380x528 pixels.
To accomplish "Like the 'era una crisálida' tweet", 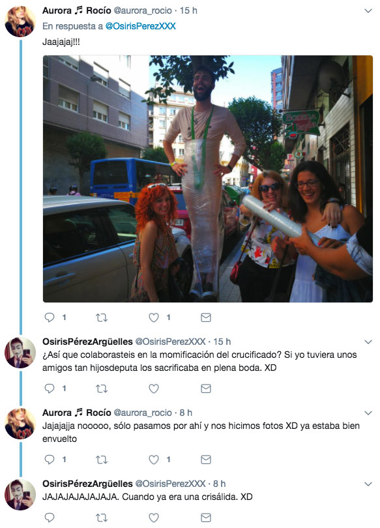I will tap(154, 518).
